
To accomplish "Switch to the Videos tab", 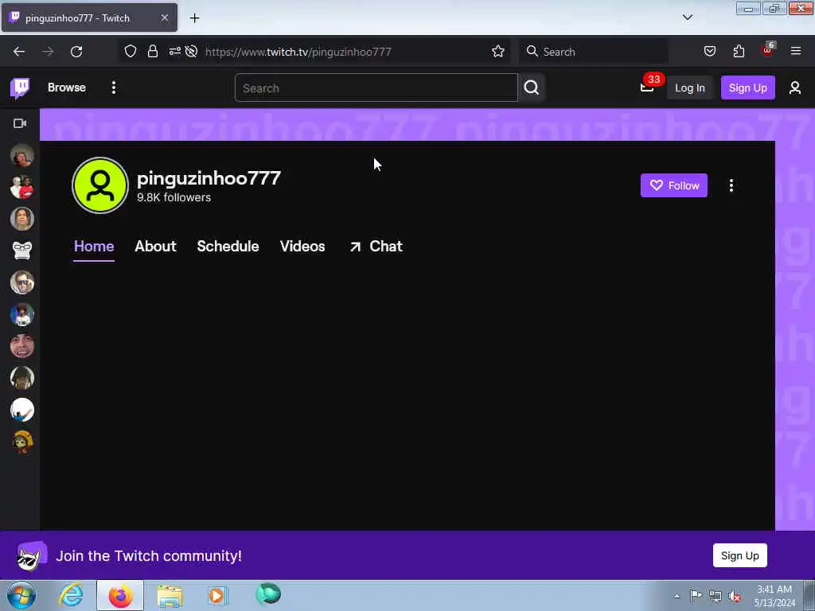I will 302,247.
